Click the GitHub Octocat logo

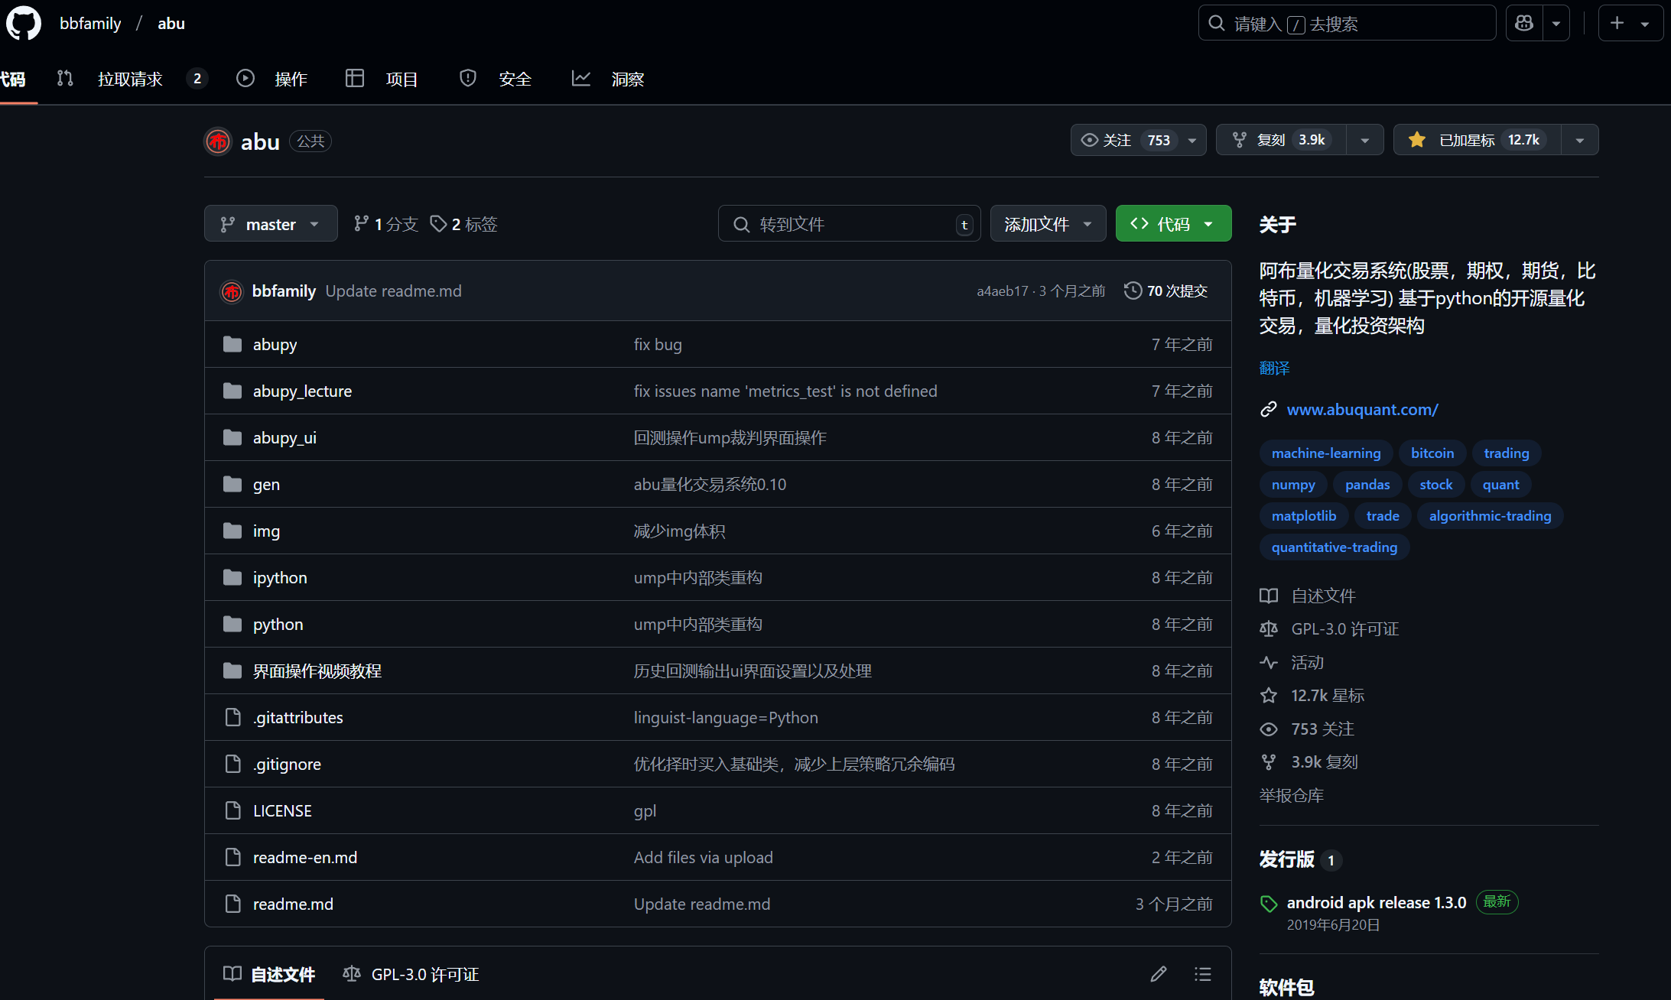click(x=23, y=24)
